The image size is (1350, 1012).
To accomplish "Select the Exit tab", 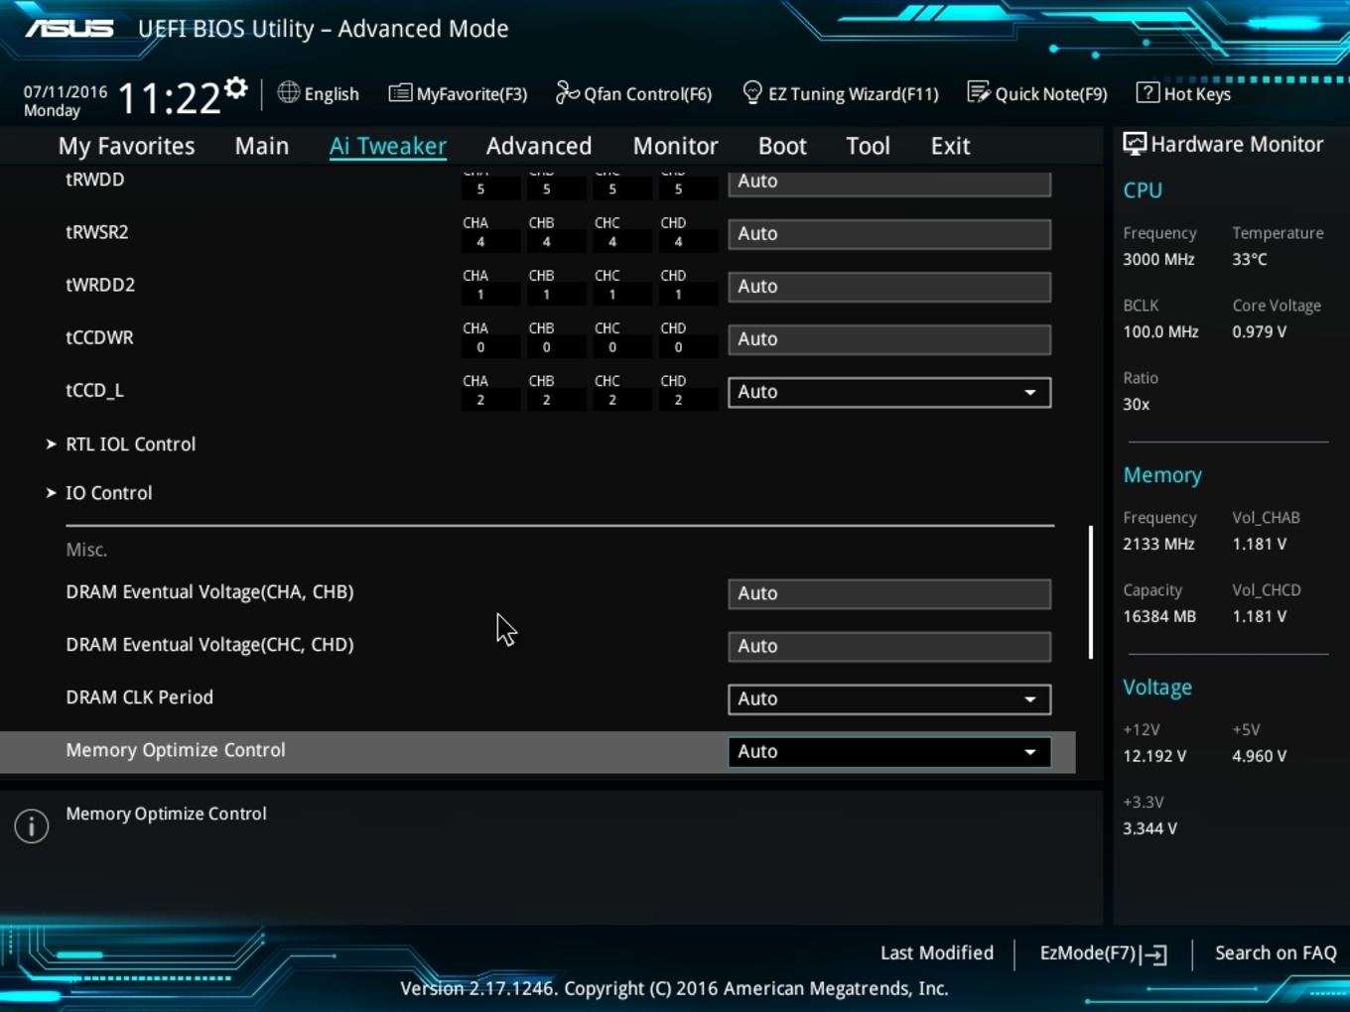I will [x=950, y=146].
